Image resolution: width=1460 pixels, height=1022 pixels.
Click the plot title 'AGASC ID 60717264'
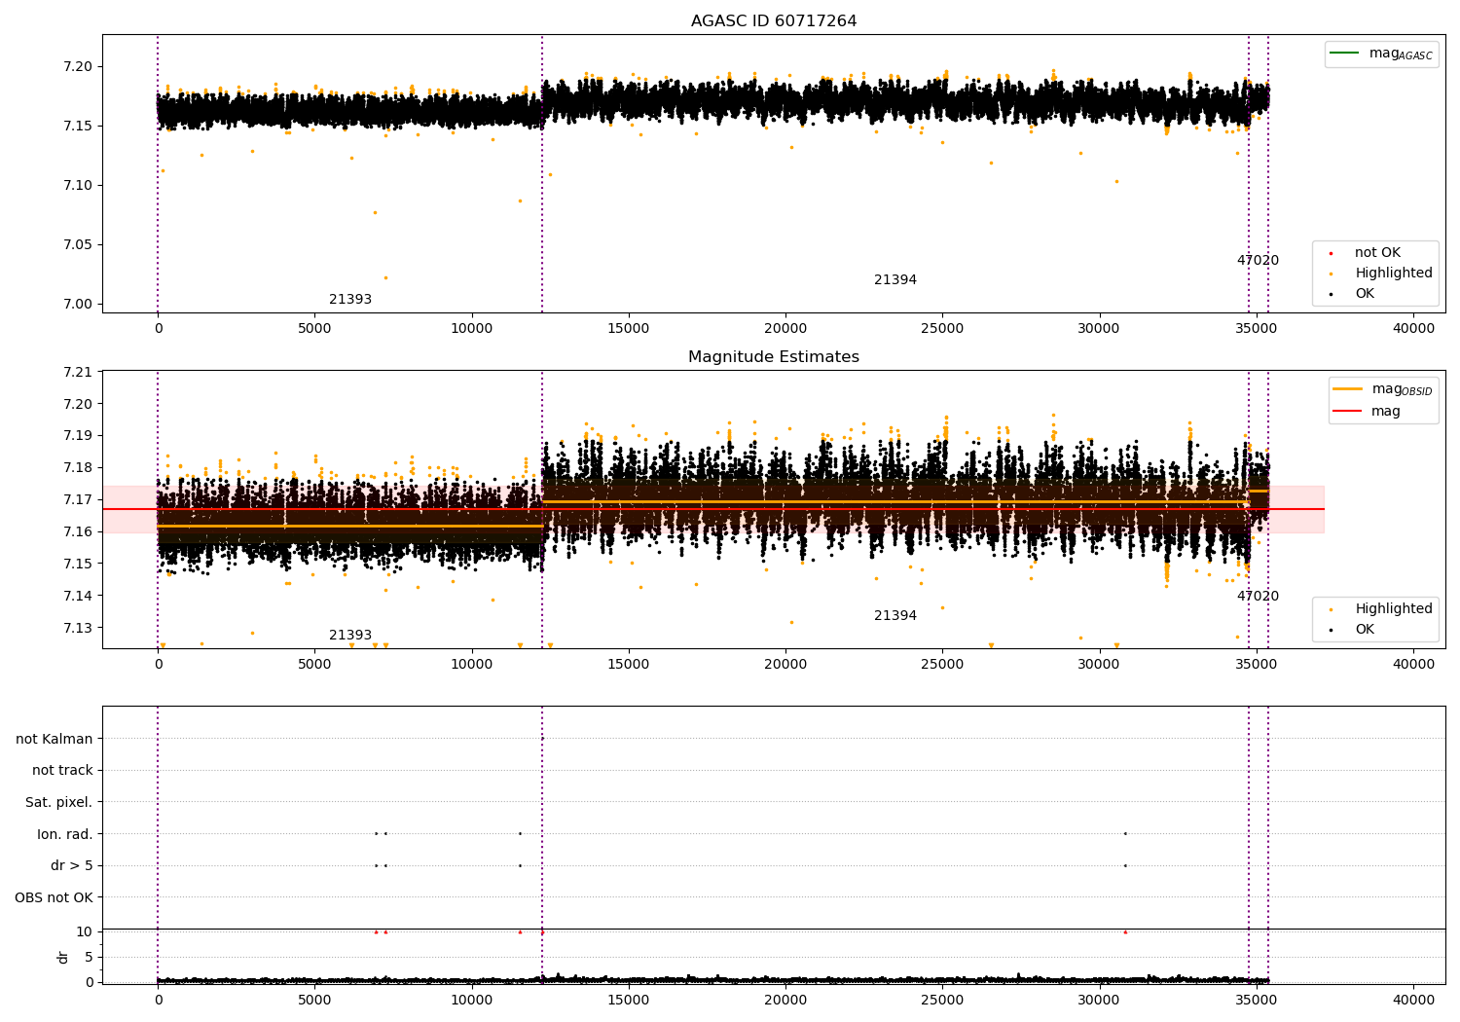click(x=774, y=21)
